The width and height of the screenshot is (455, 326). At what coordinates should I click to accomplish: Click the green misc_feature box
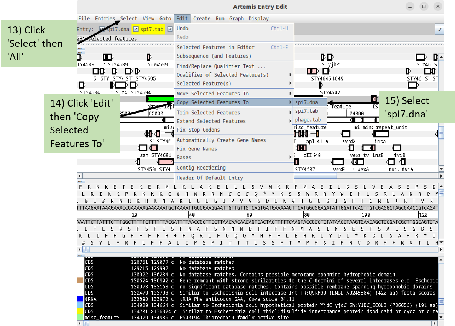point(161,98)
